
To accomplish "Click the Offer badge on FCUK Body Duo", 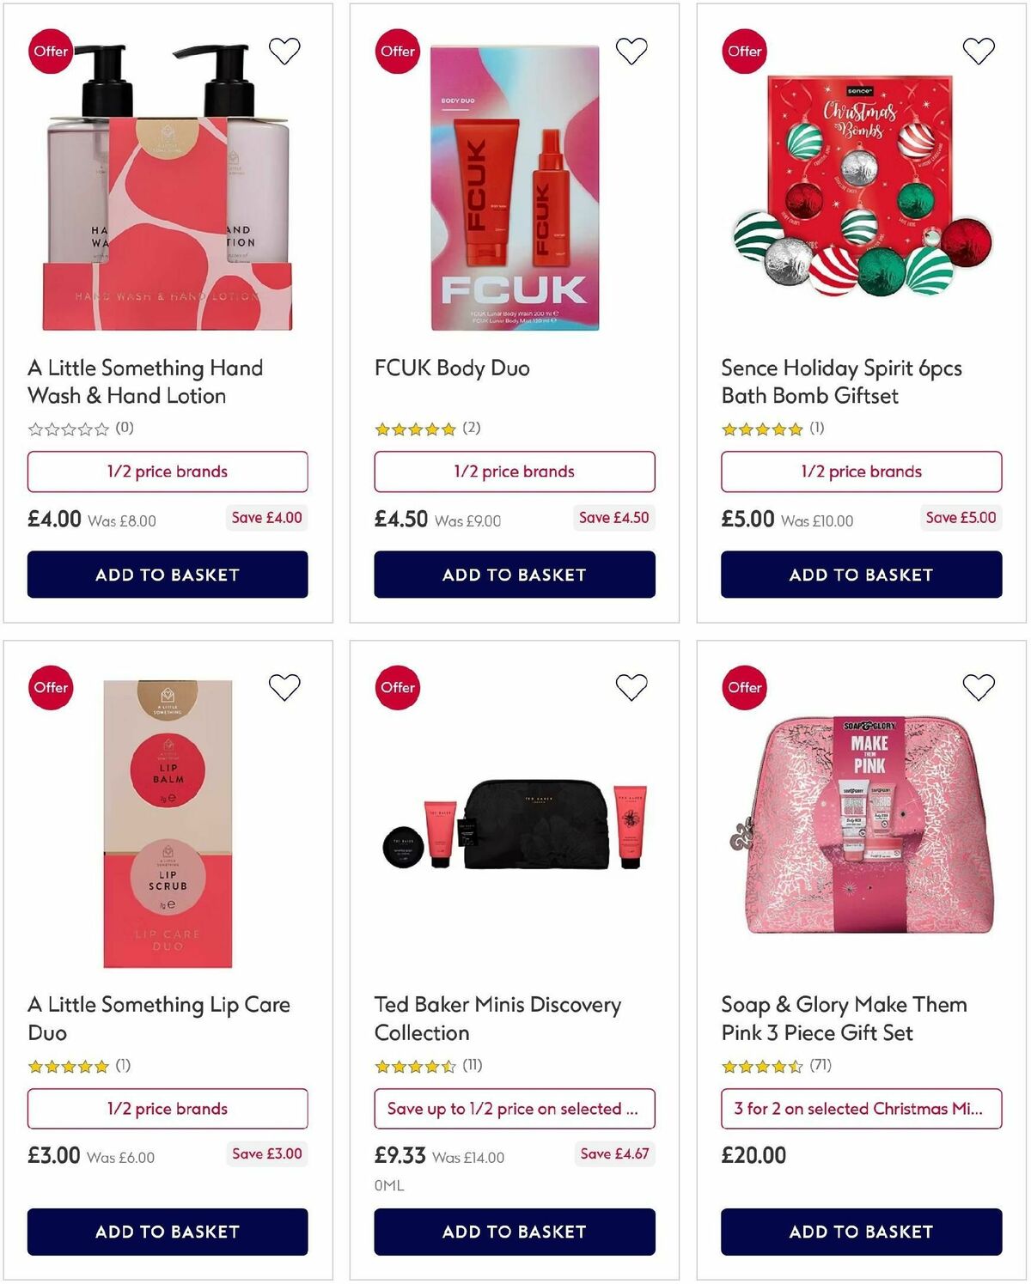I will click(x=397, y=52).
